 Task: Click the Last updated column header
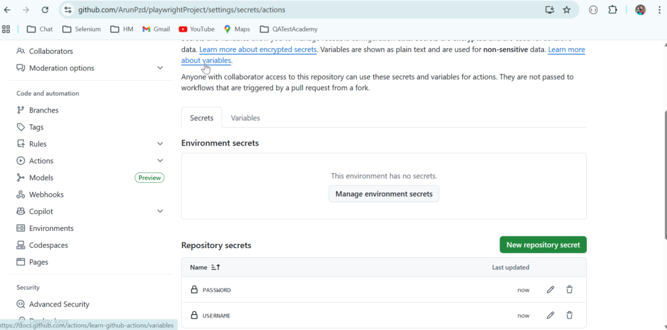(x=511, y=268)
